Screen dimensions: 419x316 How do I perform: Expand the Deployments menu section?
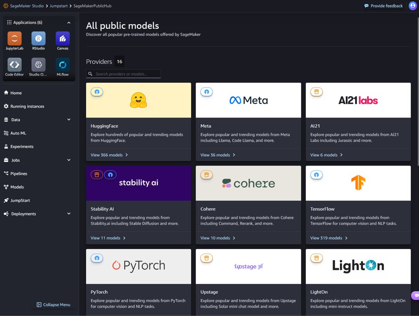point(69,214)
